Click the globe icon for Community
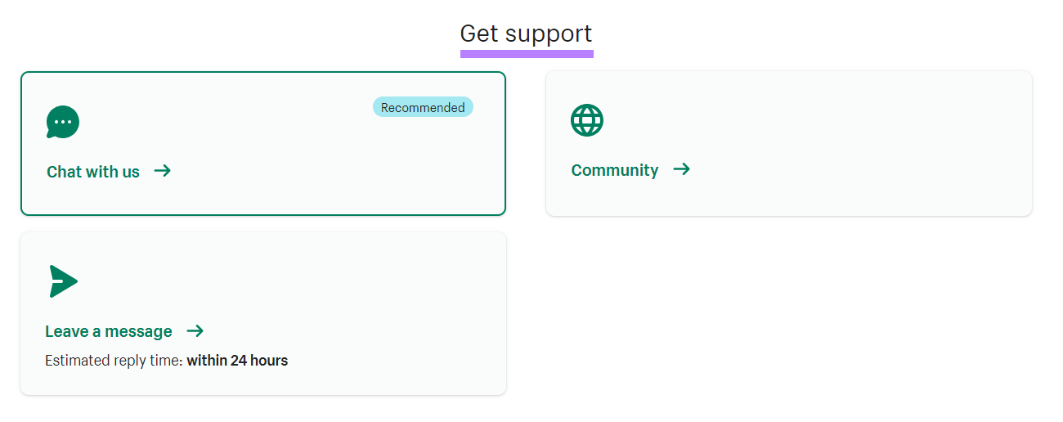This screenshot has height=422, width=1063. pos(587,120)
